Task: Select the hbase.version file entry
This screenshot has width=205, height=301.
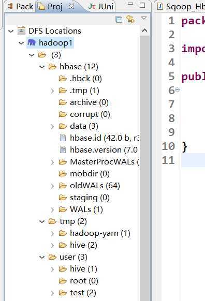Action: pos(104,150)
